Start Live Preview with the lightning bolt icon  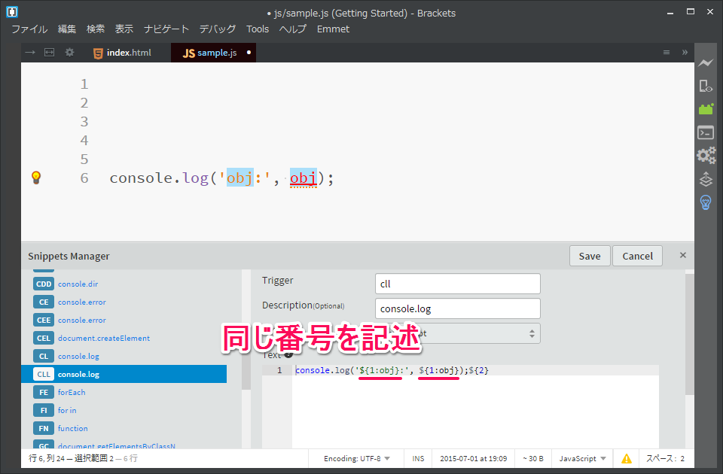click(706, 62)
